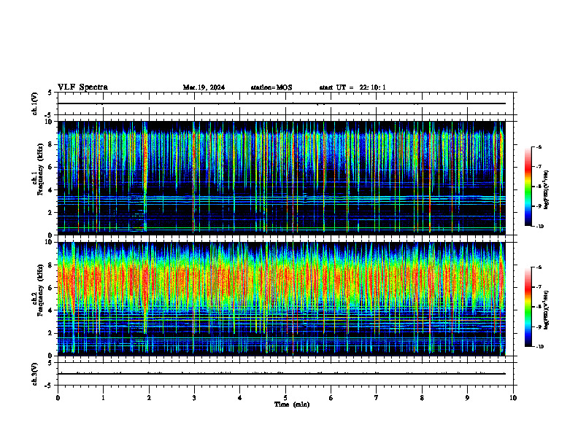
Task: Click the ch.2 "Frequency (kHz)" axis label
Action: pos(40,289)
